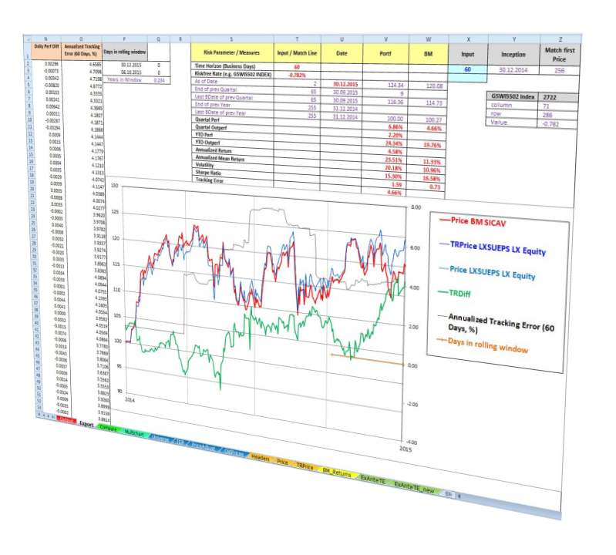
Task: Switch to the Headers sheet tab
Action: 260,458
